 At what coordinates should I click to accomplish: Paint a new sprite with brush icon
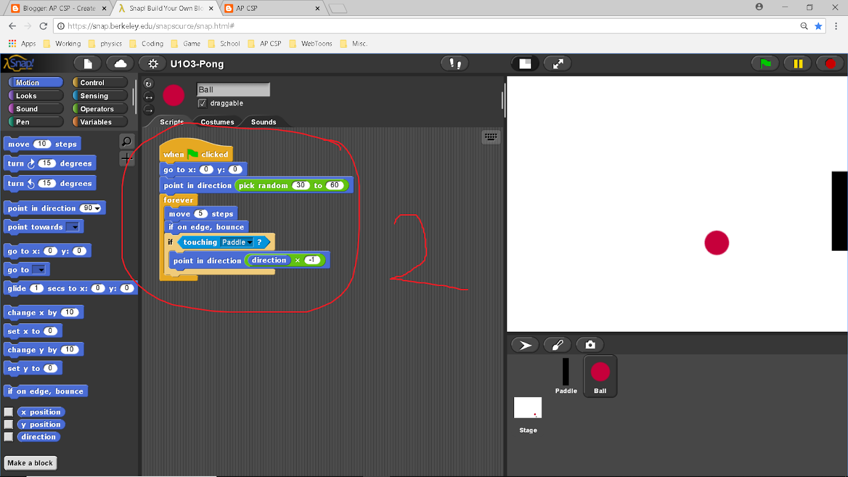558,345
